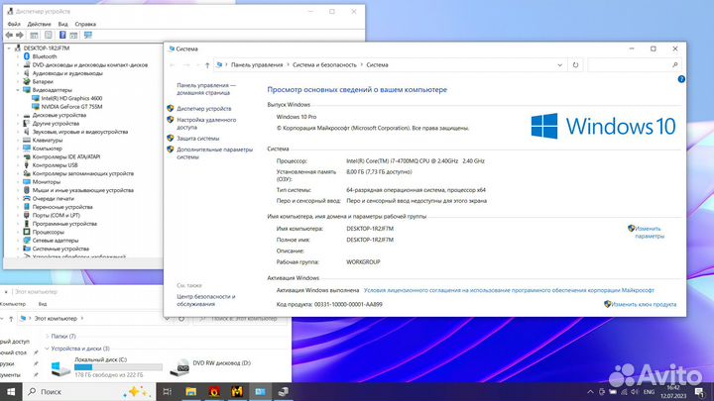This screenshot has height=401, width=714.
Task: Click the monitor scan icon in Device Manager toolbar
Action: pos(88,35)
